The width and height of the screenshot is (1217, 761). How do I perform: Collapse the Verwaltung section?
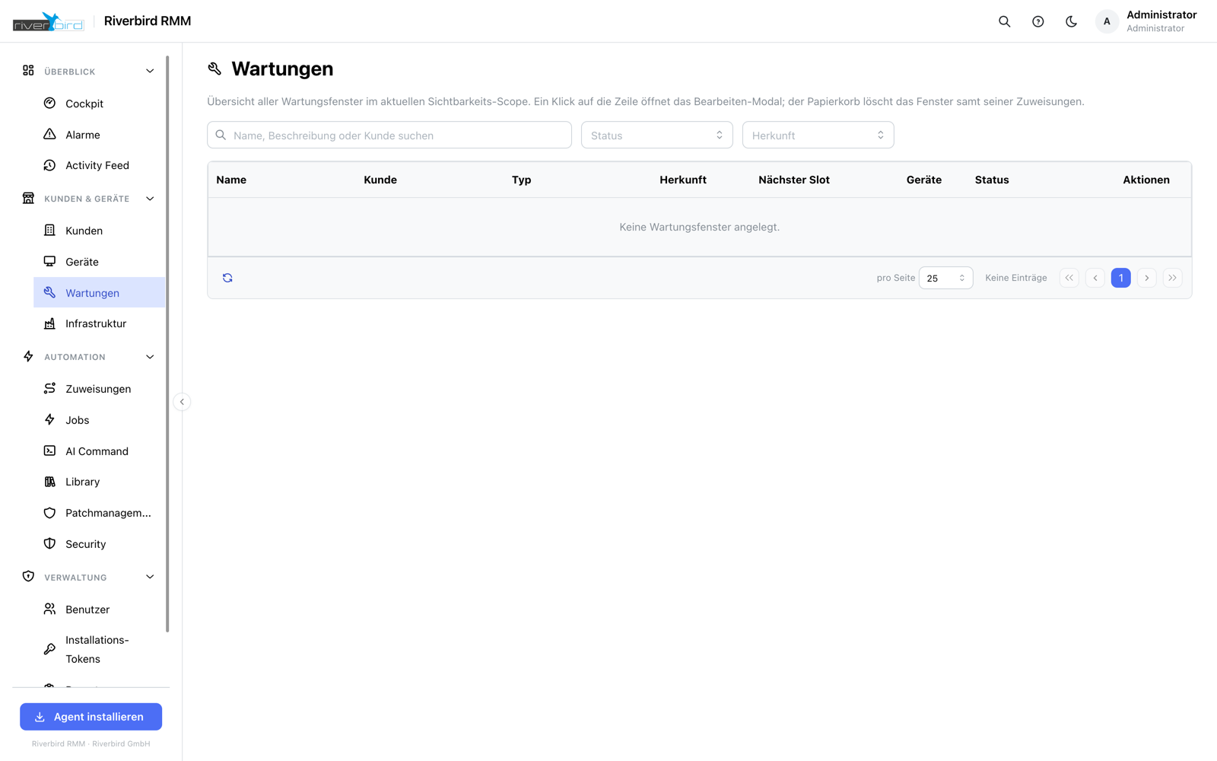150,577
